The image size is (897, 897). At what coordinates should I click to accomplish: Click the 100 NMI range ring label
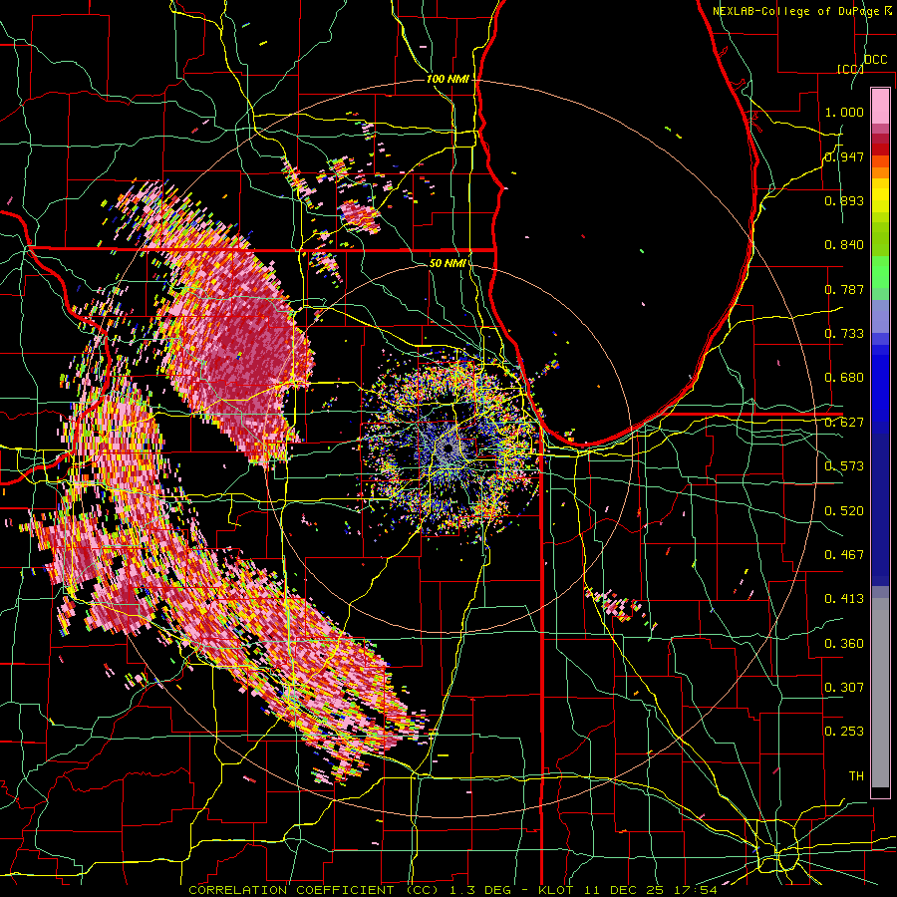[448, 79]
